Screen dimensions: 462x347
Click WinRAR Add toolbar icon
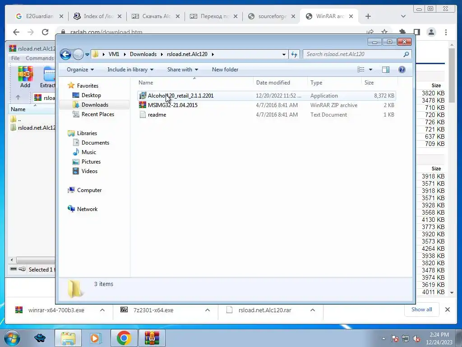tap(25, 77)
